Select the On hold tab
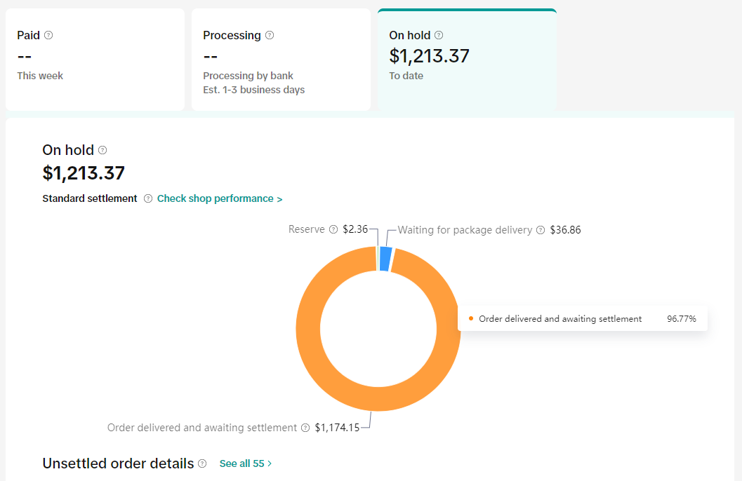 [x=467, y=60]
